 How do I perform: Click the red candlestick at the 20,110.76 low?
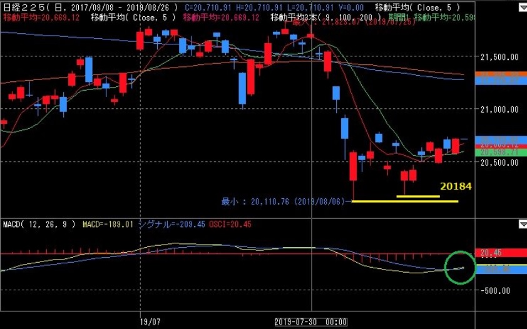(x=353, y=166)
